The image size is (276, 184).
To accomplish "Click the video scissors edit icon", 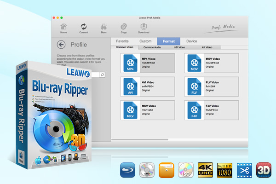I will click(x=244, y=170).
